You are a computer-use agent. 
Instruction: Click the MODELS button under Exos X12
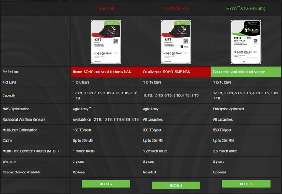click(246, 184)
